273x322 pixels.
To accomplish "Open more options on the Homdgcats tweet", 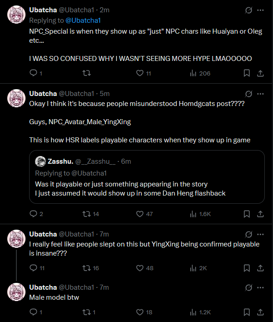I will click(x=260, y=93).
